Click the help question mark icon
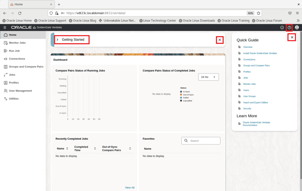 pos(289,27)
